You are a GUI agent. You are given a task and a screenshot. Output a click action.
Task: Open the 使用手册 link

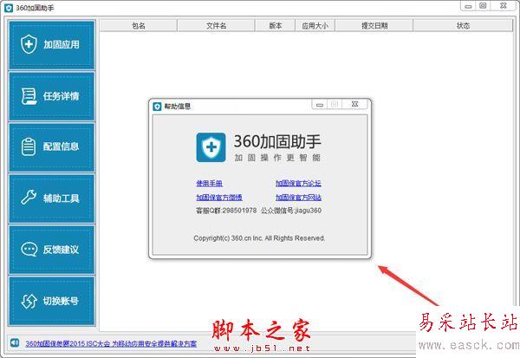click(x=209, y=183)
